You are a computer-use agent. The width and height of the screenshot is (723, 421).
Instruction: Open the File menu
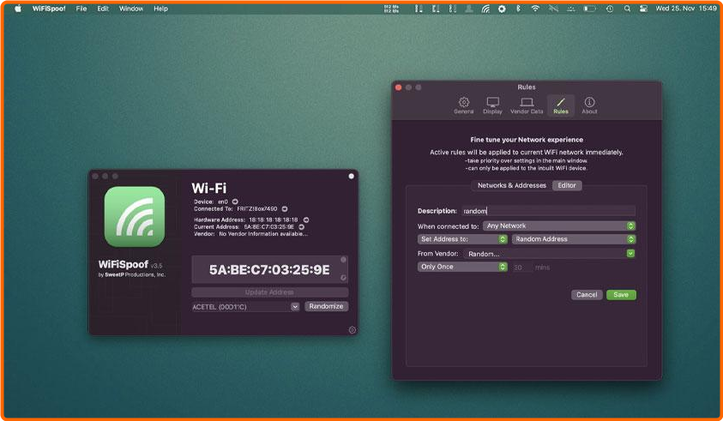coord(81,9)
